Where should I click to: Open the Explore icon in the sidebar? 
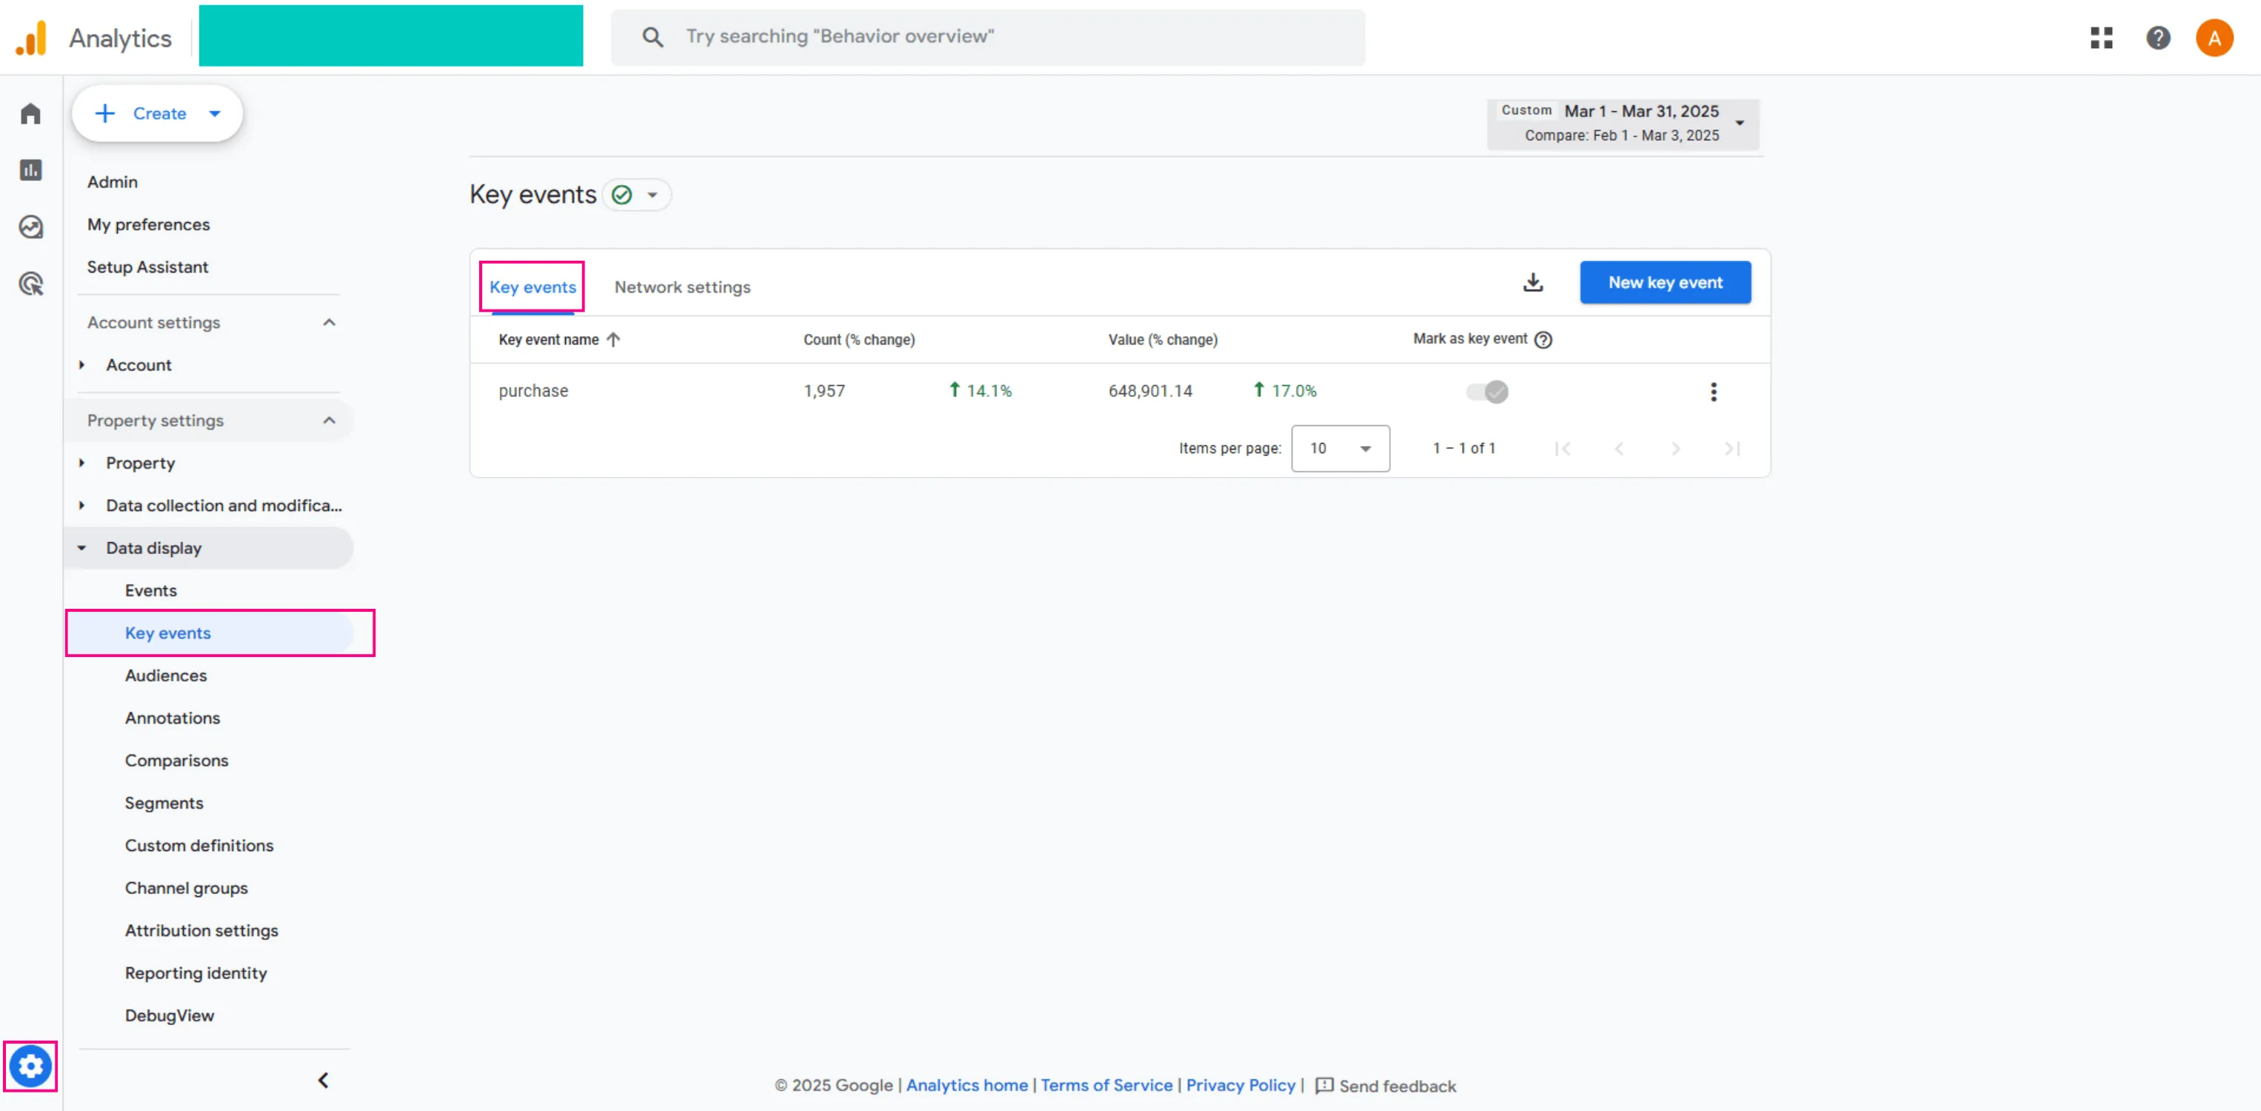pos(30,227)
